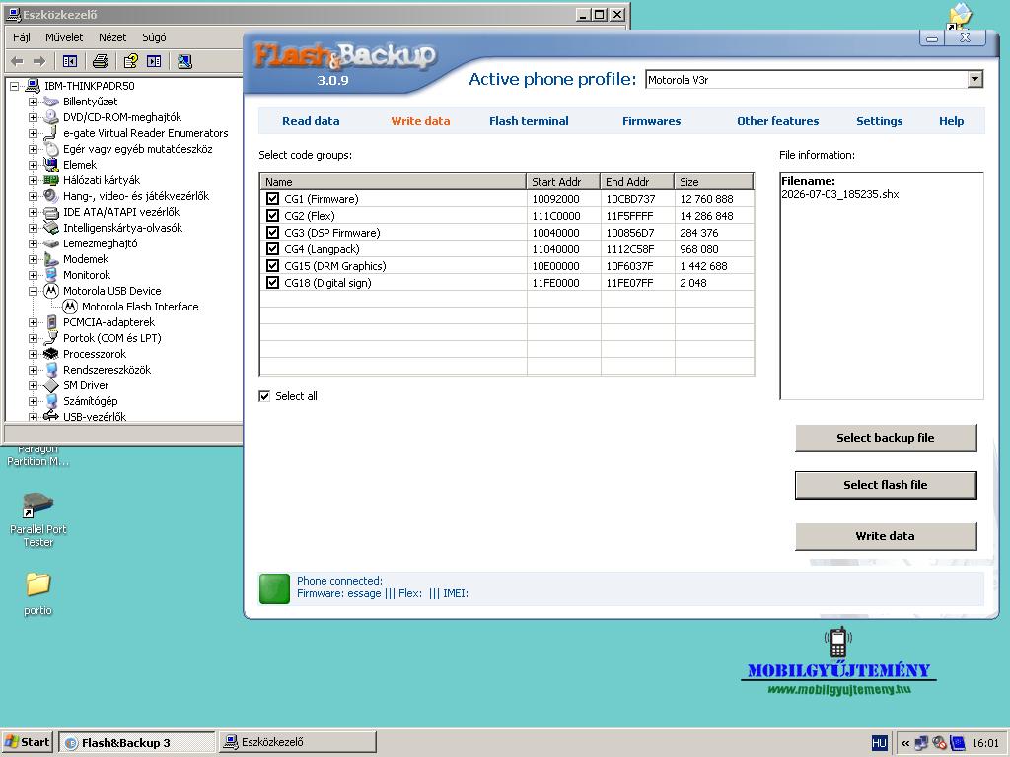Switch to the Read data tab

tap(311, 121)
